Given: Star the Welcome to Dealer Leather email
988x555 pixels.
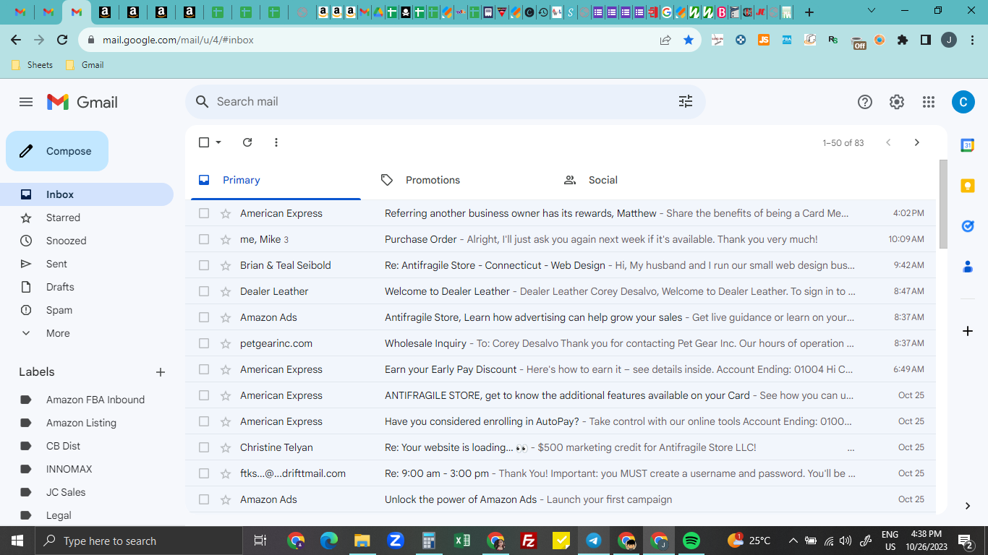Looking at the screenshot, I should (x=226, y=291).
